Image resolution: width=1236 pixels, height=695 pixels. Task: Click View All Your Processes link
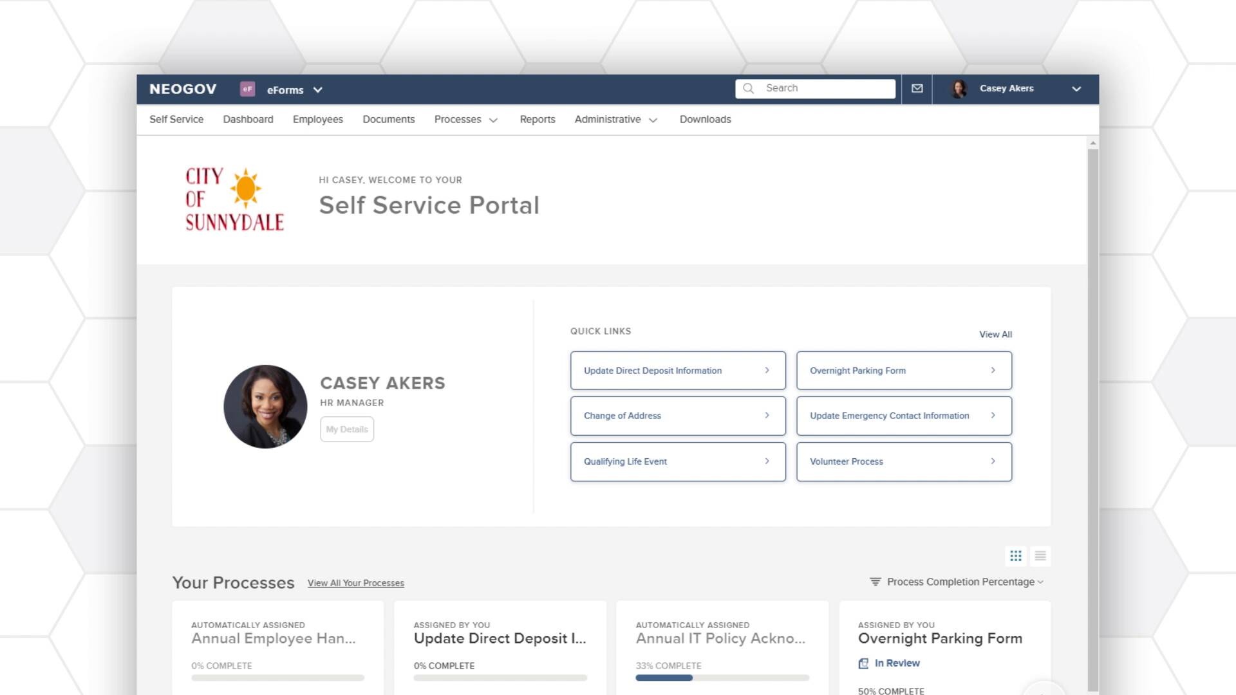[355, 583]
